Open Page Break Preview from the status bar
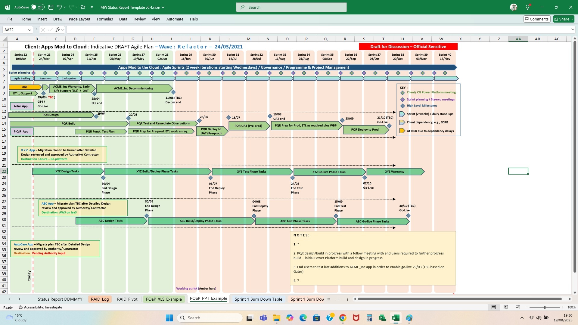Screen dimensions: 578x325 518,307
